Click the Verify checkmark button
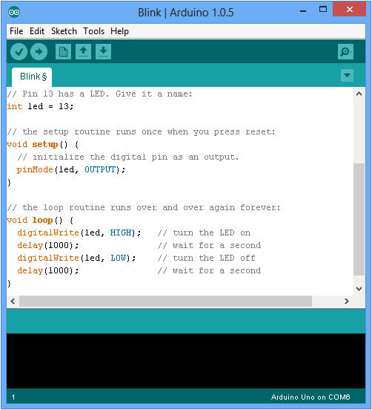 coord(19,52)
